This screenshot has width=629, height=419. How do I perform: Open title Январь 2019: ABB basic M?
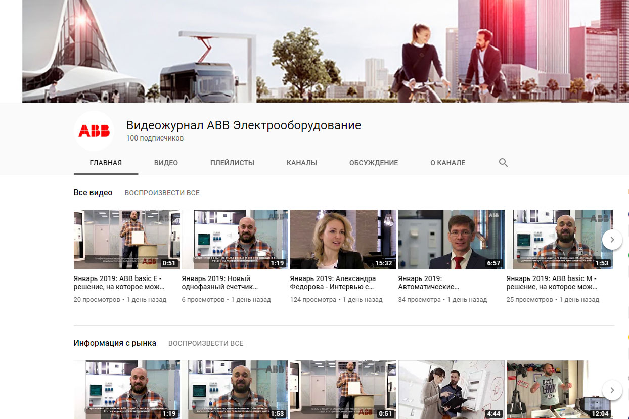pyautogui.click(x=552, y=283)
